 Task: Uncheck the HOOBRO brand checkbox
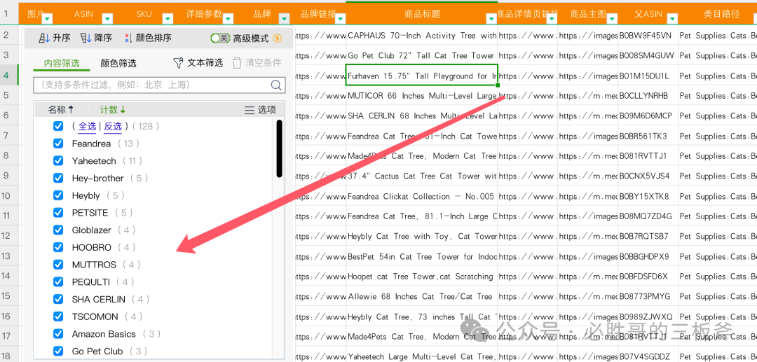click(58, 247)
